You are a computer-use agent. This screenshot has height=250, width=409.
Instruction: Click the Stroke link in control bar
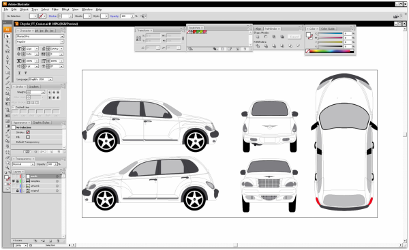pyautogui.click(x=52, y=16)
